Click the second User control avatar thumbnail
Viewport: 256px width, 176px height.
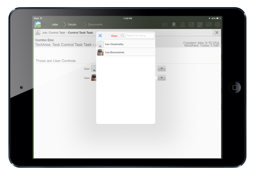(94, 77)
